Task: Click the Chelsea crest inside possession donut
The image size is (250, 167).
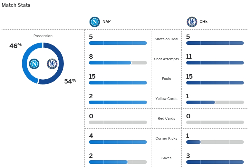Action: point(52,64)
